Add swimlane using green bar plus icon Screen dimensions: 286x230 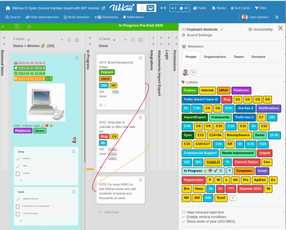point(29,27)
